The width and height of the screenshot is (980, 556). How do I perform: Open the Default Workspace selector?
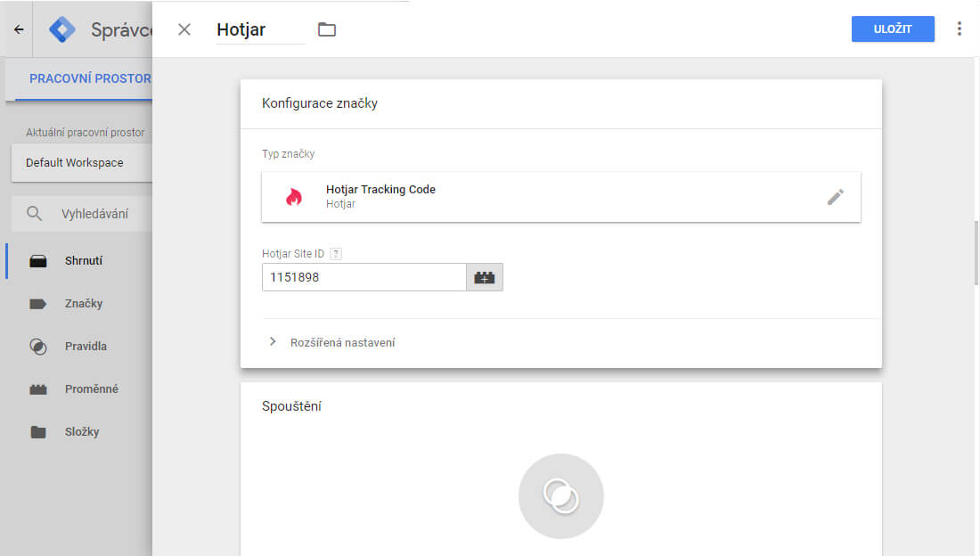(x=82, y=163)
